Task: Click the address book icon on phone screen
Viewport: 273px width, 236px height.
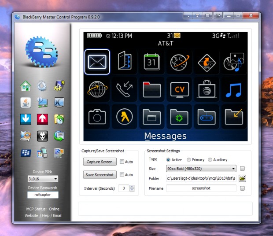Action: [125, 61]
